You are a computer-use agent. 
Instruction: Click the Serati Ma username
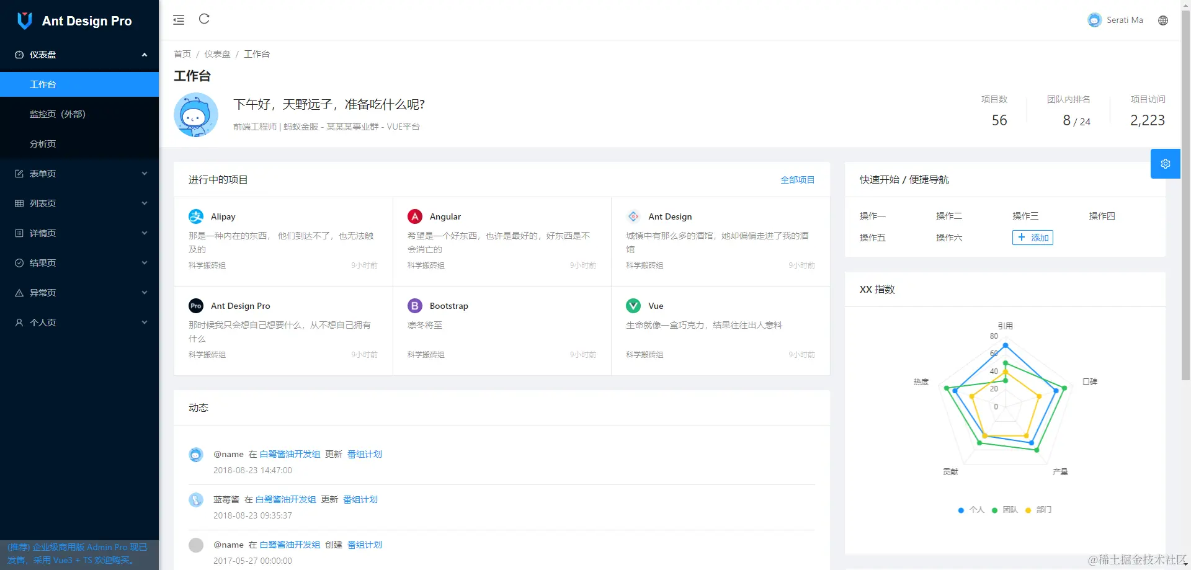(x=1125, y=20)
